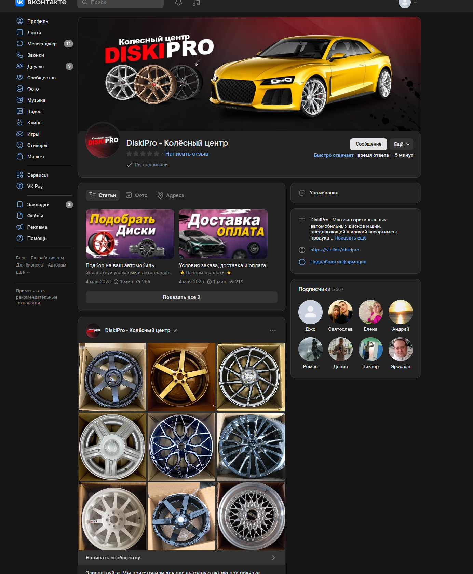Click the globe icon beside vk.link/diskipro

(x=302, y=250)
